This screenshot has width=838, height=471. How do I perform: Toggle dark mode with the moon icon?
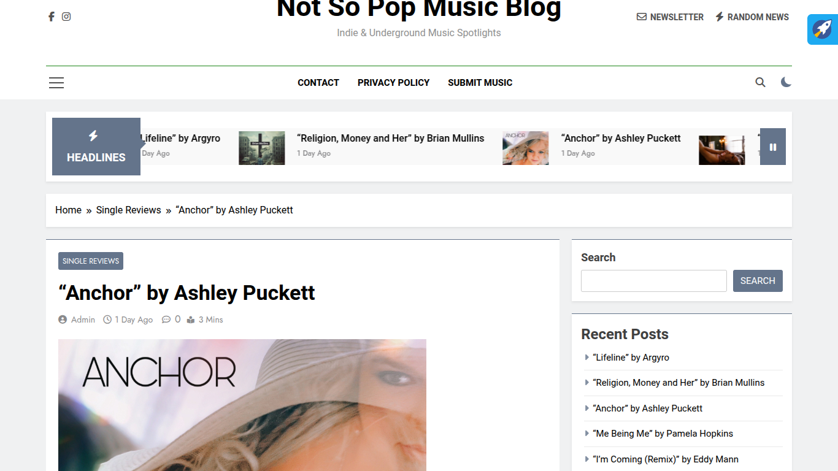(x=786, y=82)
